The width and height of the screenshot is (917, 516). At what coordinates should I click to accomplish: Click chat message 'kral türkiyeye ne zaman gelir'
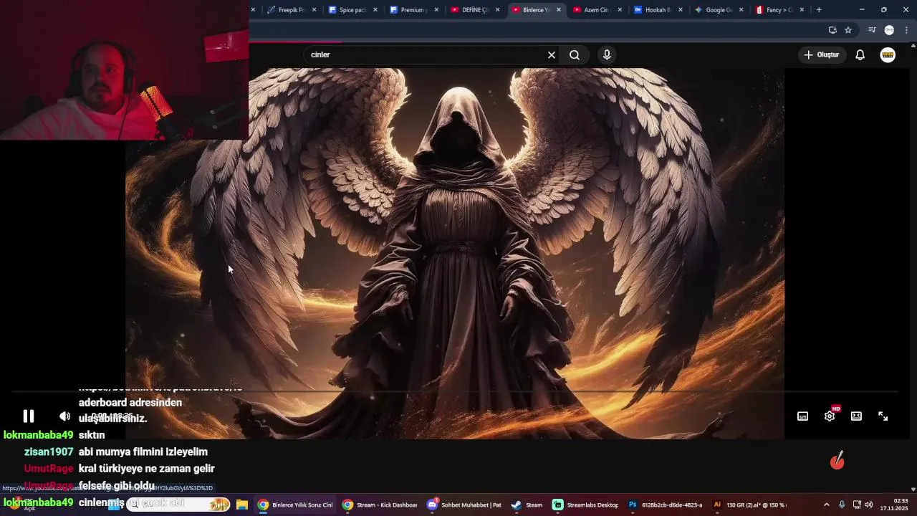coord(147,469)
